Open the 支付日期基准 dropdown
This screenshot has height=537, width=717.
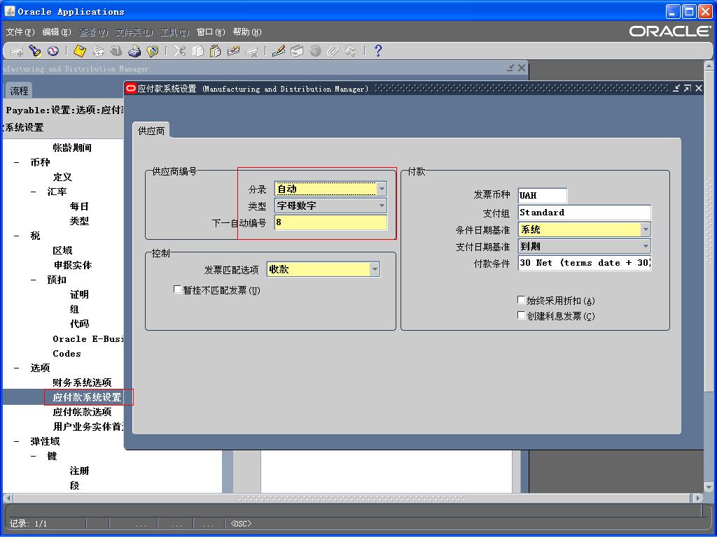[646, 246]
